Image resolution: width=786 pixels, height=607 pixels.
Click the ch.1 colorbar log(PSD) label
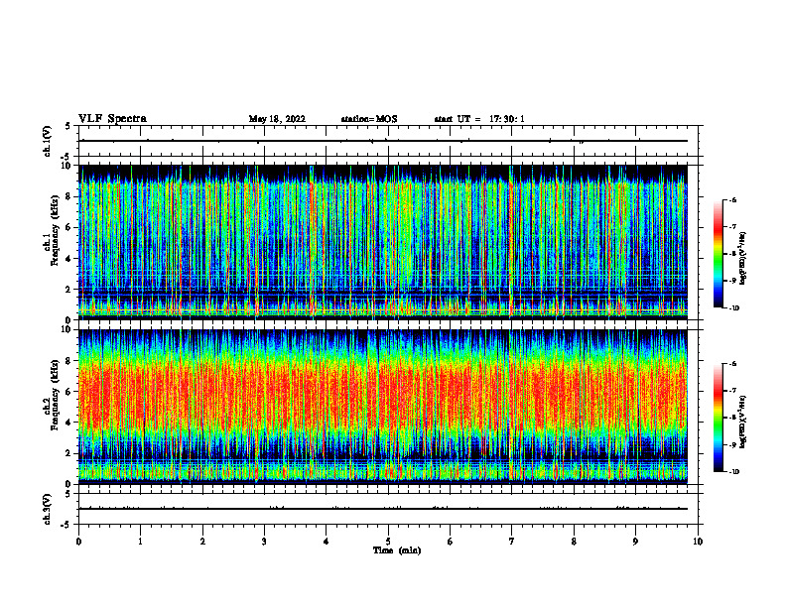pos(743,258)
